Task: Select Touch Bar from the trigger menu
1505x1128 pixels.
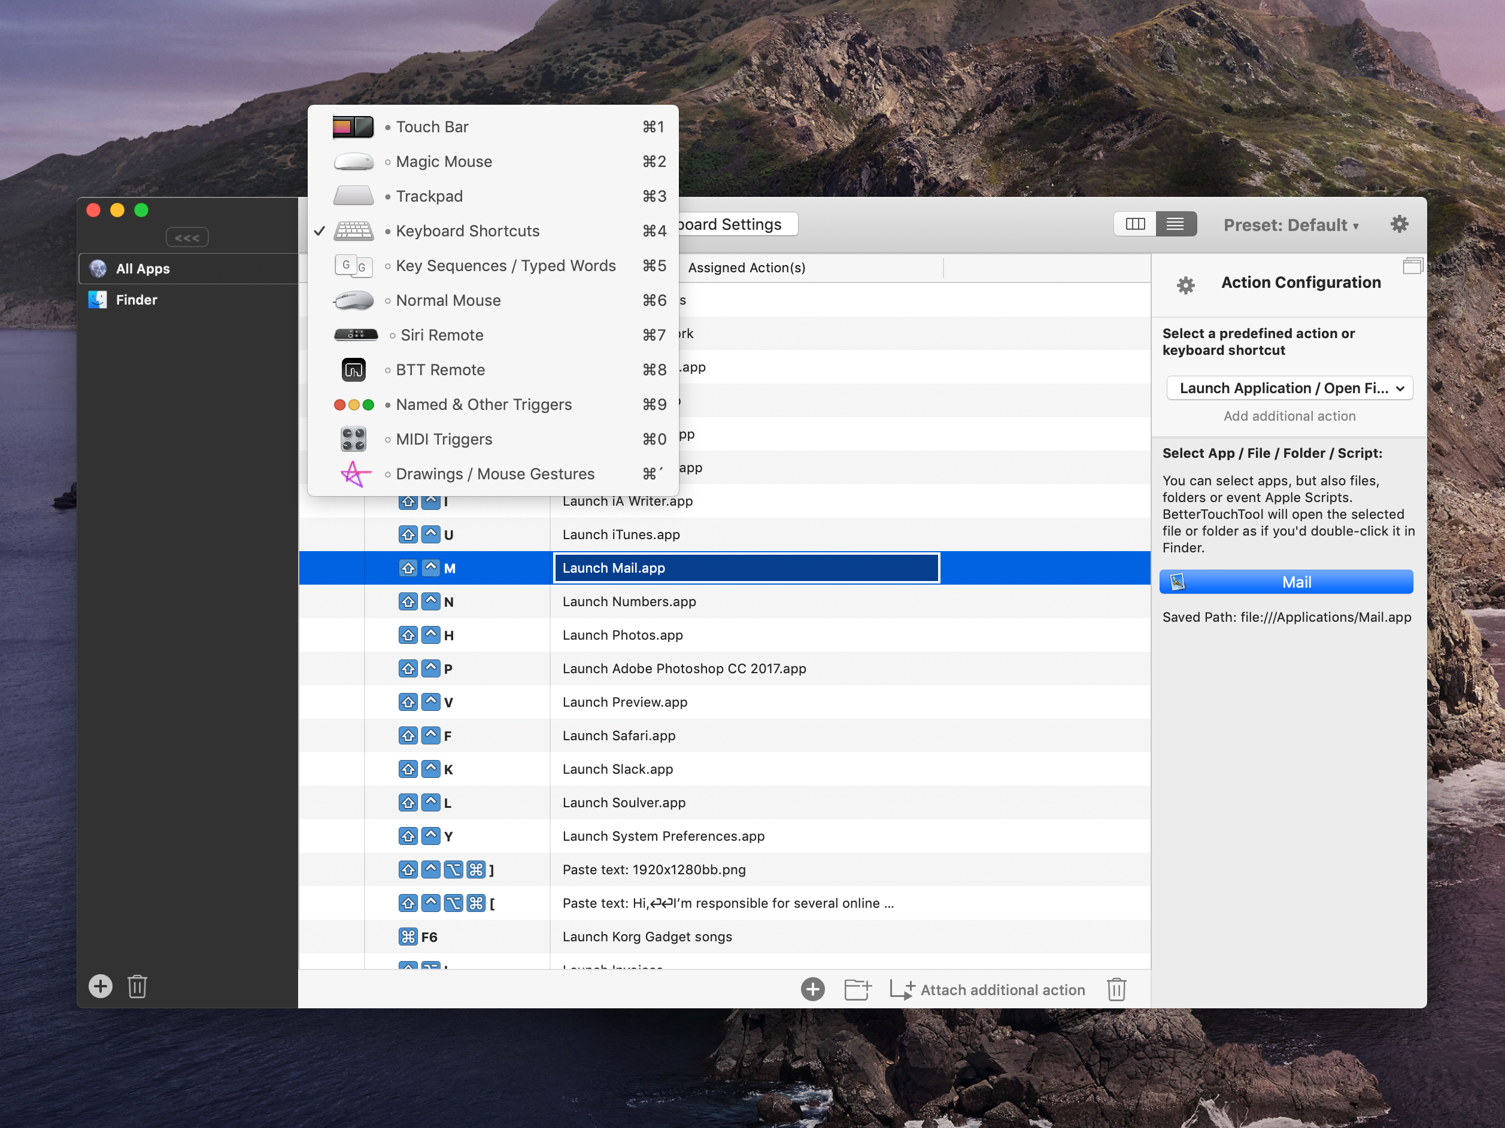Action: (493, 127)
